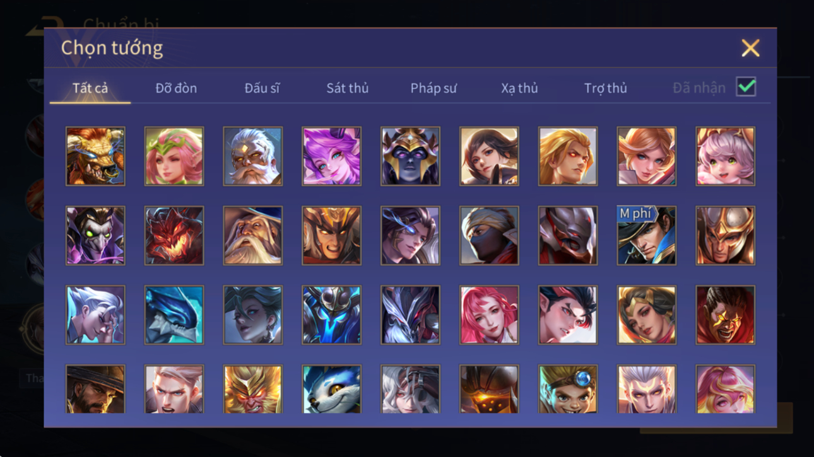Show the 'Pháp sư' heroes tab
Screen dimensions: 814x457
(434, 88)
